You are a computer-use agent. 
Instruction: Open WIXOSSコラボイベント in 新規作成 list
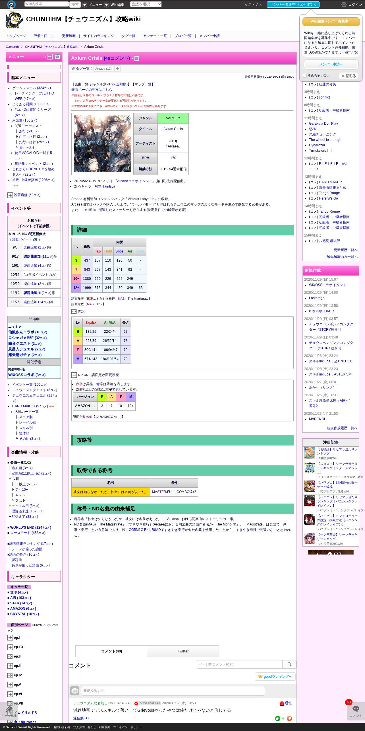coord(327,285)
